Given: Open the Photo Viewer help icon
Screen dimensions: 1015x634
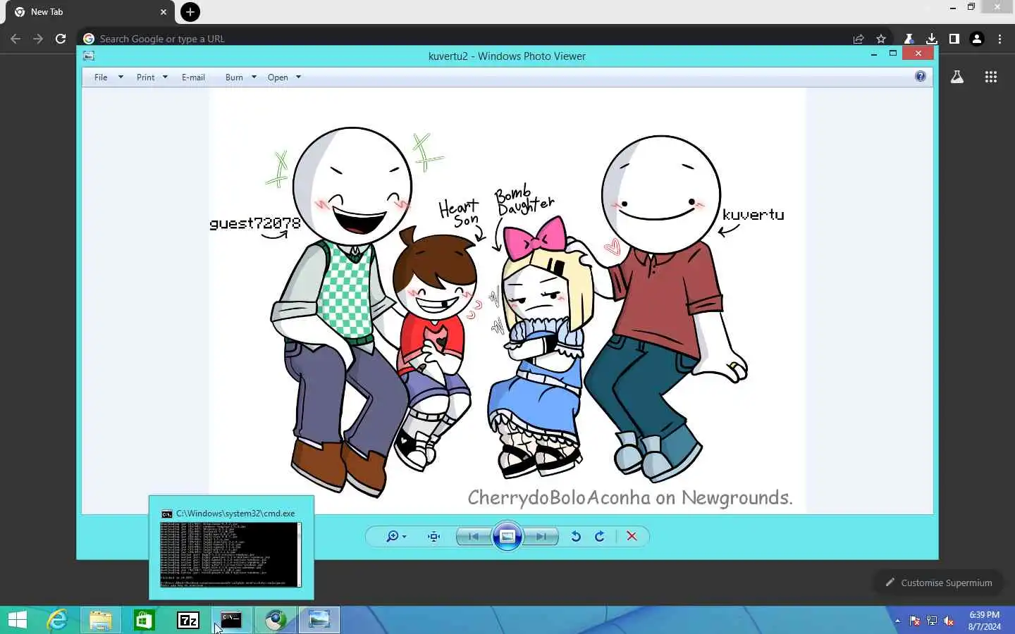Looking at the screenshot, I should [x=921, y=77].
